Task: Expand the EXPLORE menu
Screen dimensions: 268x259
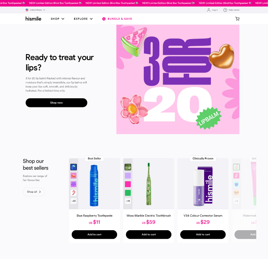Action: (83, 19)
